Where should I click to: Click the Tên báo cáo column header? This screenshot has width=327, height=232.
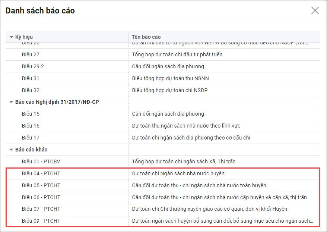(x=146, y=37)
